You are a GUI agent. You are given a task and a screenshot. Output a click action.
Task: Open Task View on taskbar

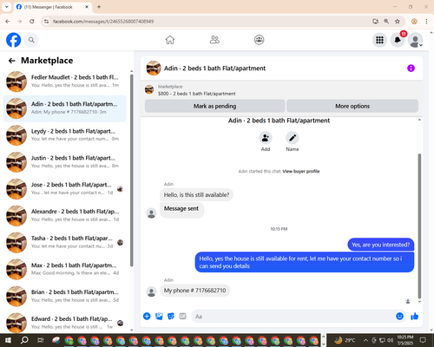41,340
